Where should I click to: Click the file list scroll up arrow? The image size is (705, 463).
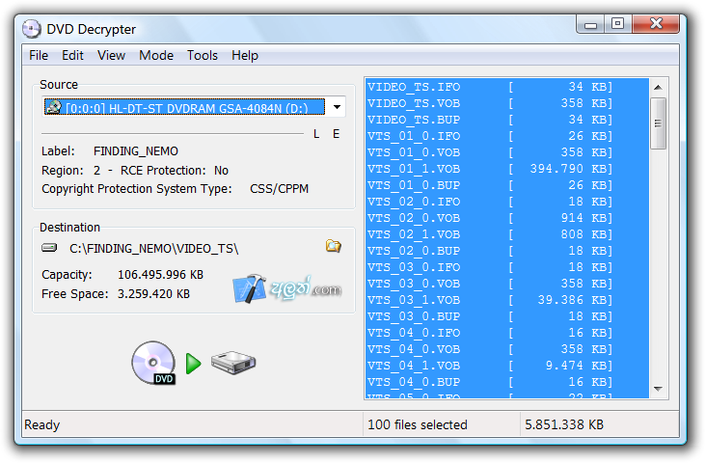coord(659,87)
